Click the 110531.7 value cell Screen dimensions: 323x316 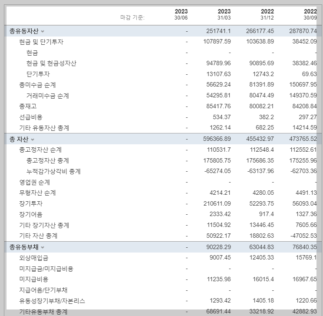[219, 150]
